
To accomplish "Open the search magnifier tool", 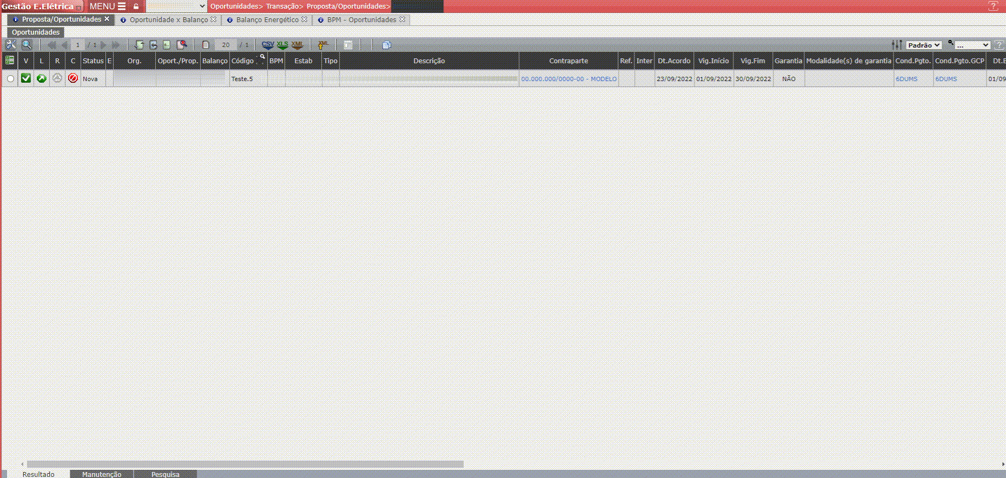I will (x=27, y=45).
